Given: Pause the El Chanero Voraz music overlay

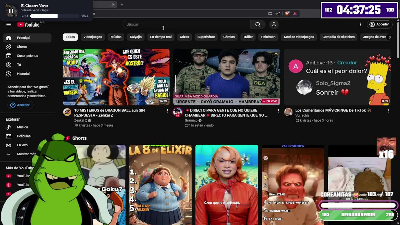Looking at the screenshot, I should pyautogui.click(x=11, y=11).
